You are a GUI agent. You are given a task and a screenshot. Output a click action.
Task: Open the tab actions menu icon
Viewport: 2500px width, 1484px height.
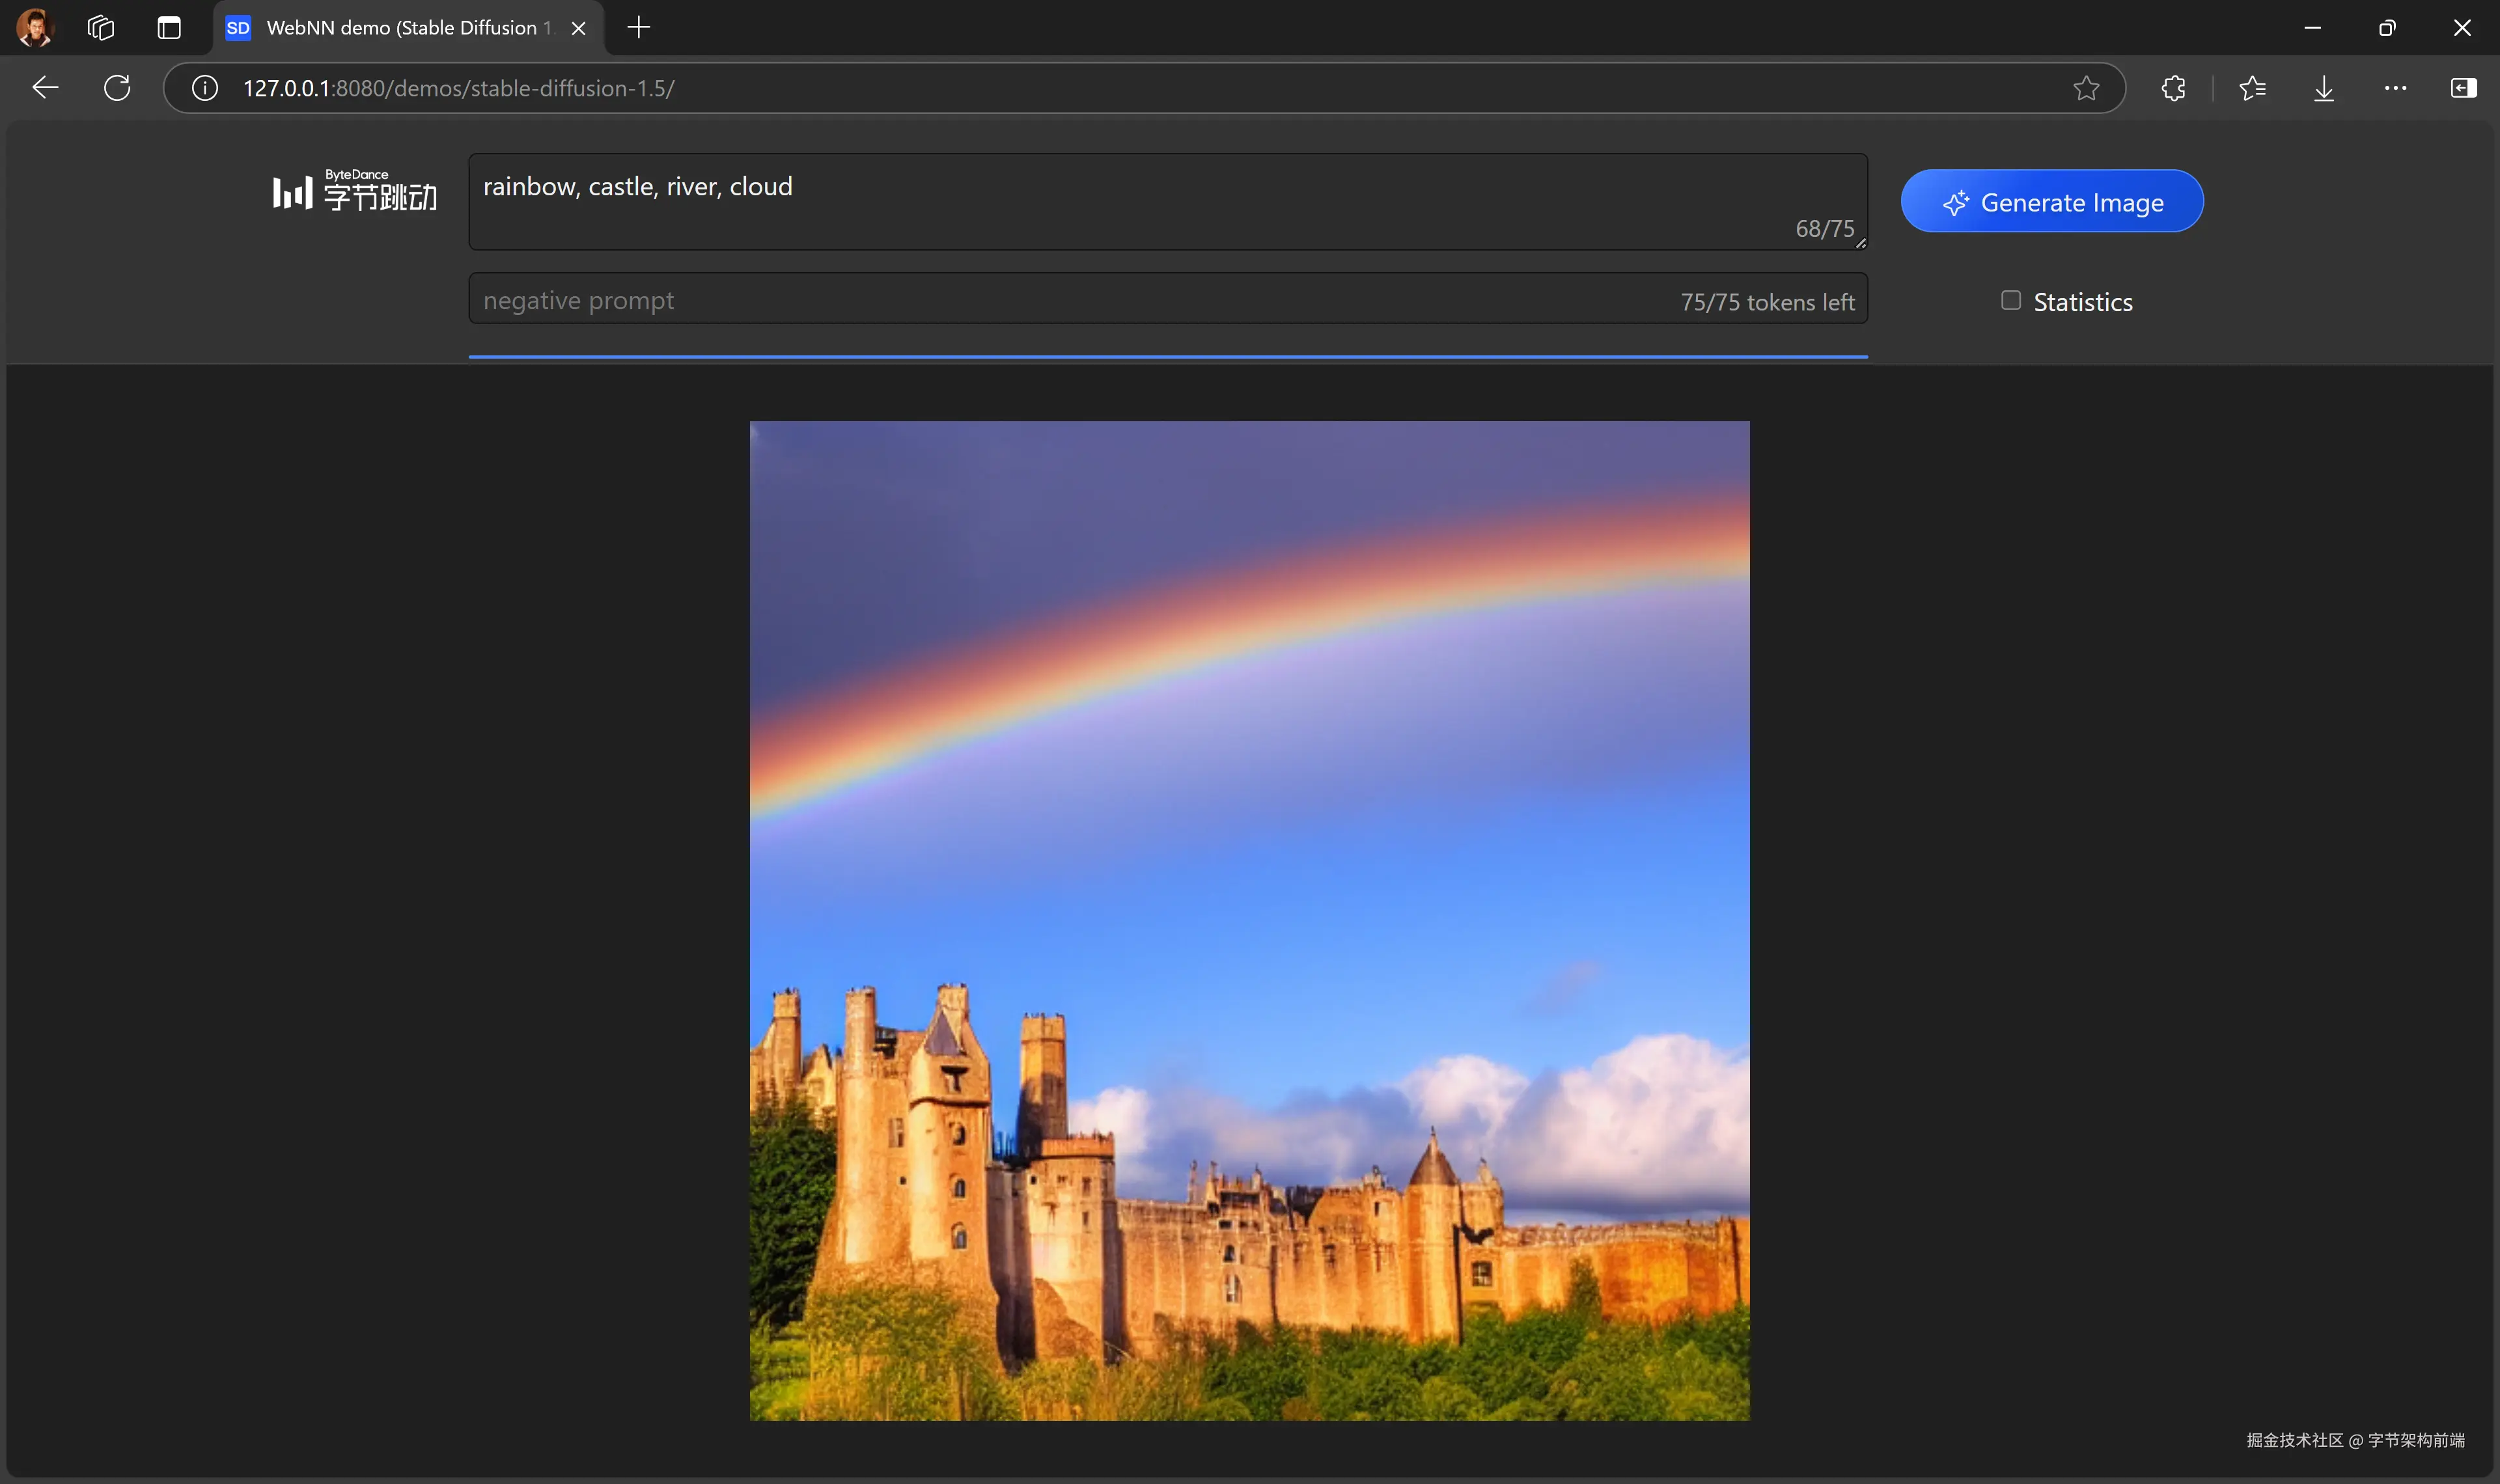point(169,28)
